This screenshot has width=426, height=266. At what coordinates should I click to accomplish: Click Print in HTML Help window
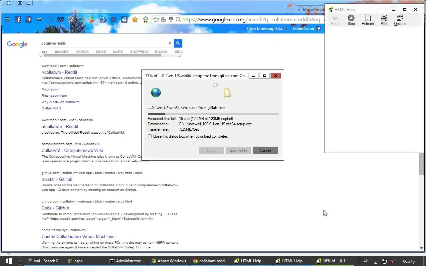pyautogui.click(x=384, y=20)
